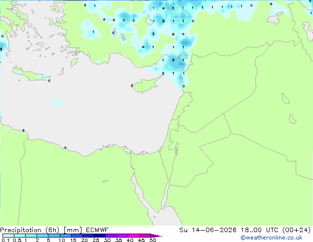Image resolution: width=313 pixels, height=242 pixels.
Task: Select the 0.1–0.5 mm legend swatch
Action: point(8,236)
